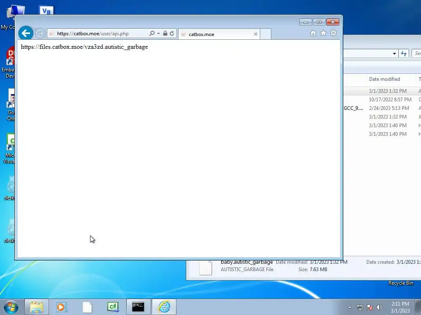Open the Windows Start menu
This screenshot has height=315, width=421.
pos(11,307)
